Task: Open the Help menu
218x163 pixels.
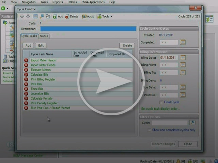Action: (x=112, y=2)
